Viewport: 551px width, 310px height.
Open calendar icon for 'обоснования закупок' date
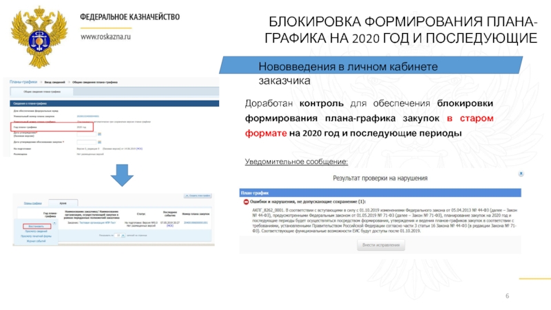[x=99, y=142]
